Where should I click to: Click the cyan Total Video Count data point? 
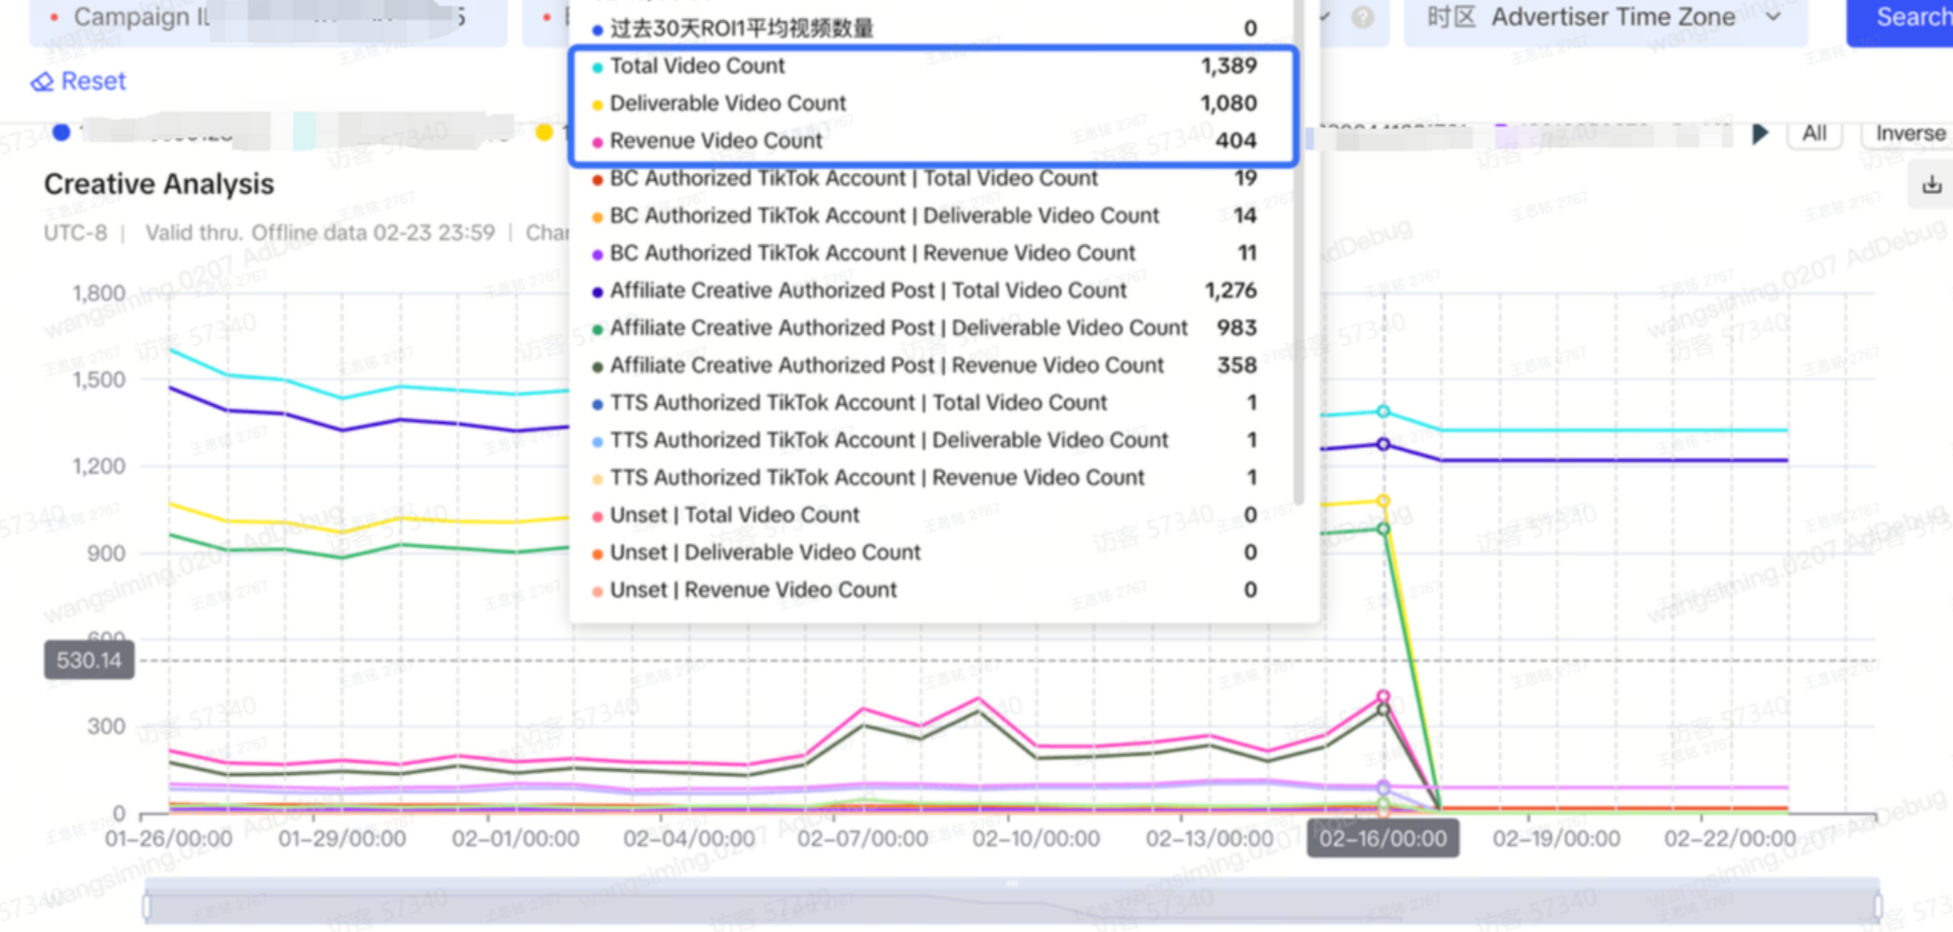[1383, 412]
